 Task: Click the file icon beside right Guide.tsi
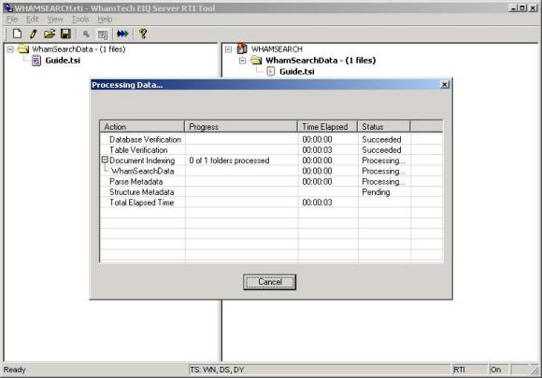pos(271,72)
